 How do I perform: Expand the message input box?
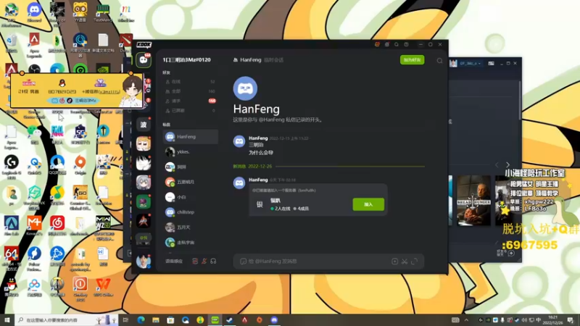(414, 262)
